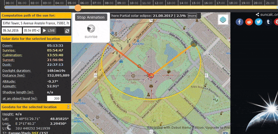
Task: Click the red location marker on the map
Action: tap(151, 75)
